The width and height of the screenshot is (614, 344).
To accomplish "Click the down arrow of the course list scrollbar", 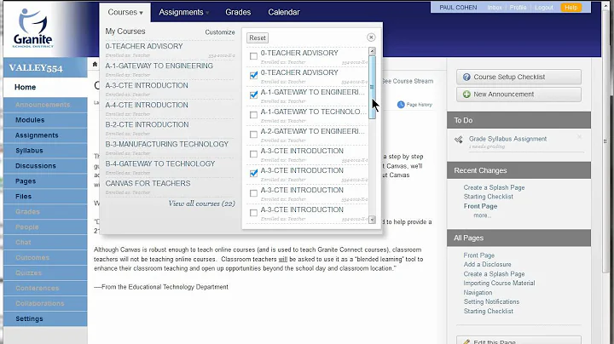I will tap(372, 220).
